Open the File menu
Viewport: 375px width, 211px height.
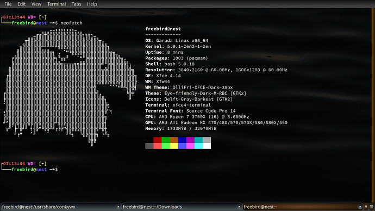(8, 4)
